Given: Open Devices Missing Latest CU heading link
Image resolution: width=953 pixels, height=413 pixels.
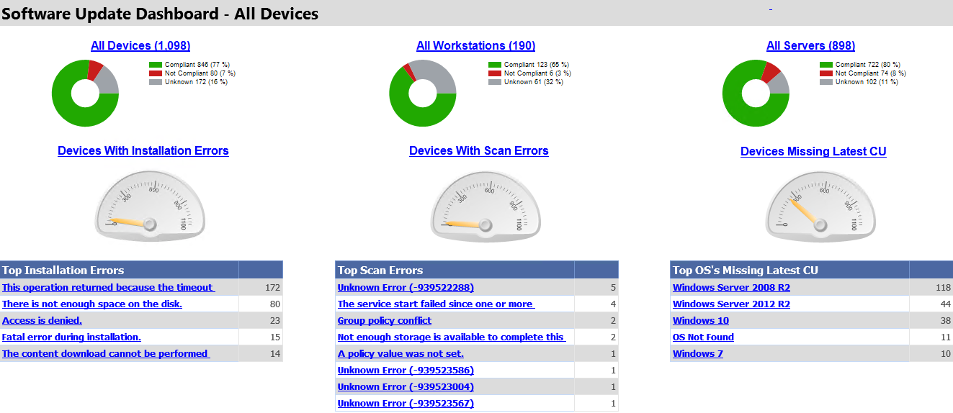Looking at the screenshot, I should [813, 152].
